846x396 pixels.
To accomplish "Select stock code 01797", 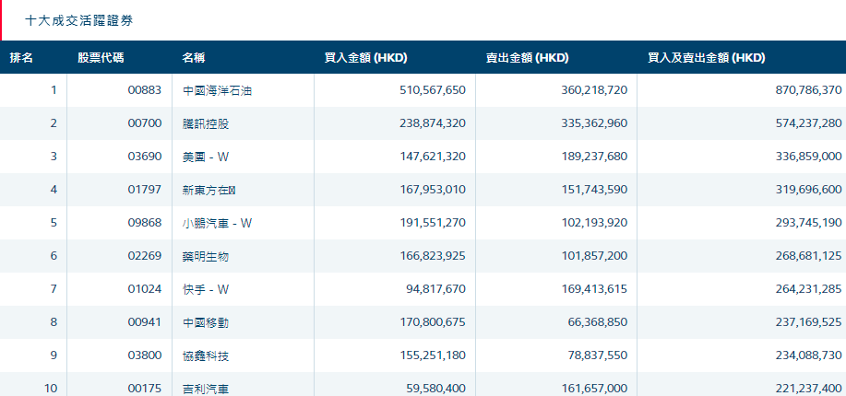I will 145,190.
